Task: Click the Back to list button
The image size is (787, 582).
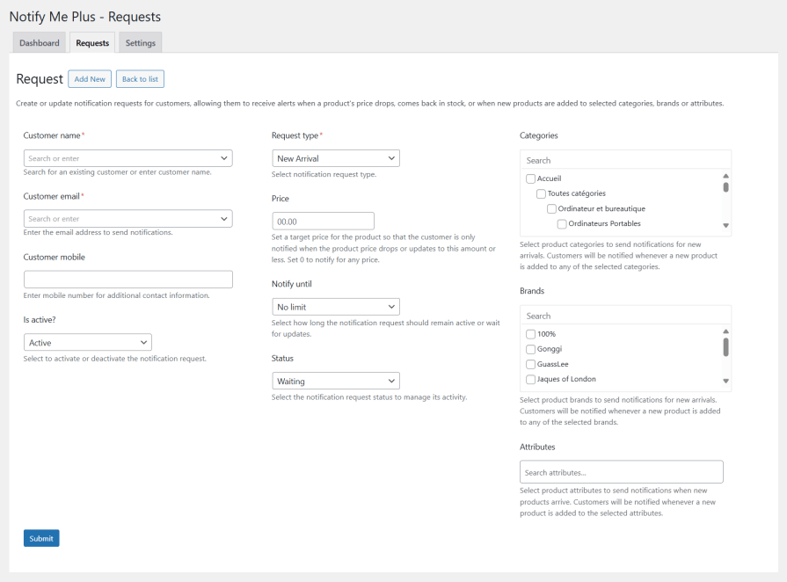Action: pos(140,79)
